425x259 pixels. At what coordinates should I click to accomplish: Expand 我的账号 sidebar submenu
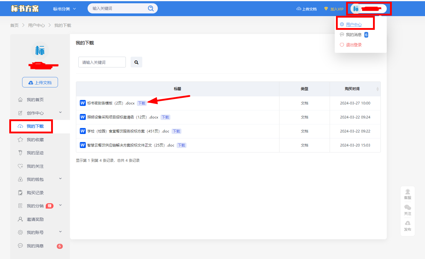pyautogui.click(x=60, y=232)
